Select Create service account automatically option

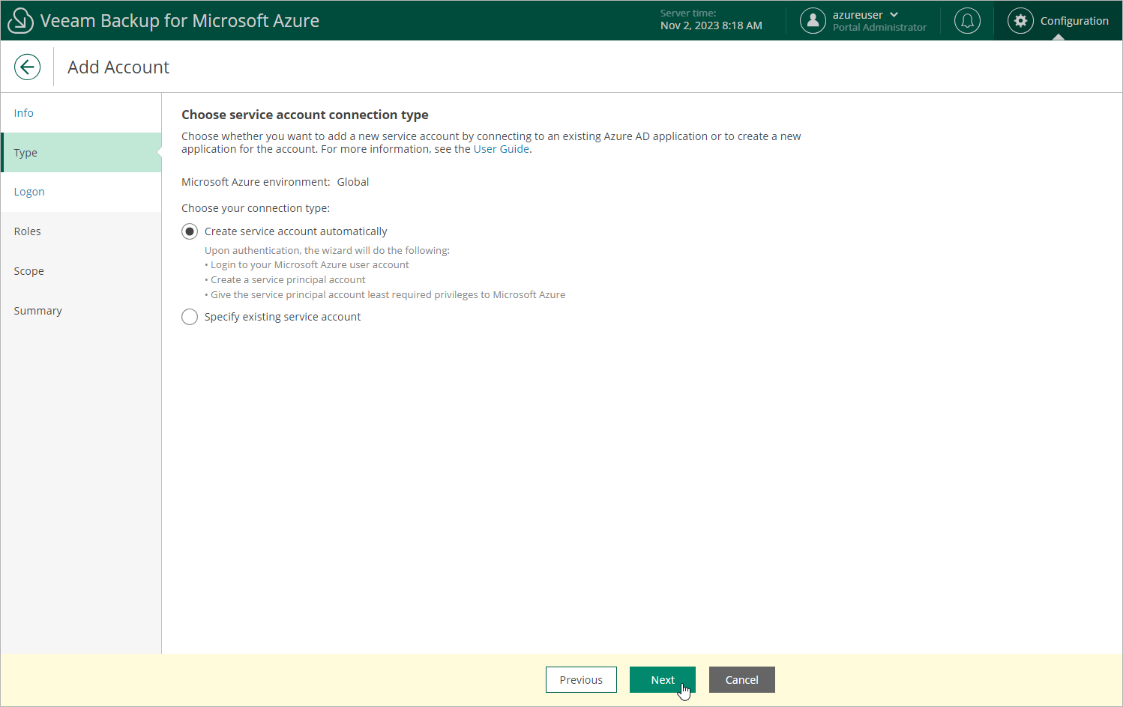[190, 231]
